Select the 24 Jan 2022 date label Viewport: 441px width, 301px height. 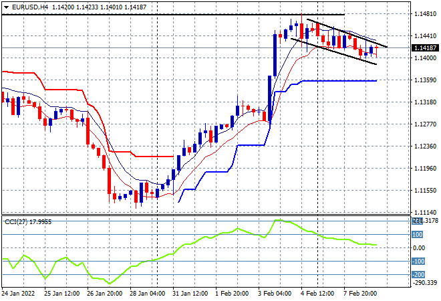tap(20, 293)
